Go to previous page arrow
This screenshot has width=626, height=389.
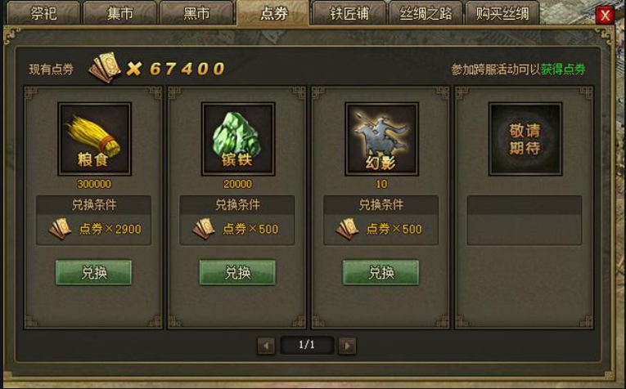click(266, 346)
